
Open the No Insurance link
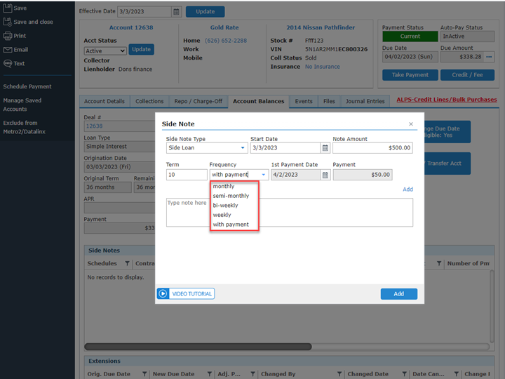coord(323,67)
